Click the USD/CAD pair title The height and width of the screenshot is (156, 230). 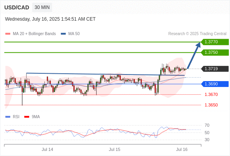tap(17, 7)
